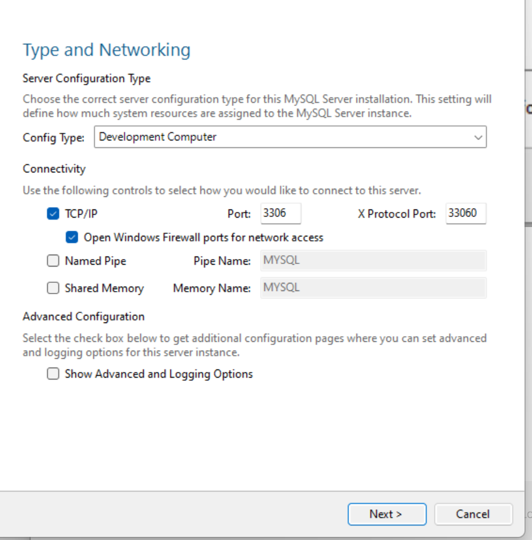
Task: Click the 'Use the following controls' description
Action: point(222,191)
